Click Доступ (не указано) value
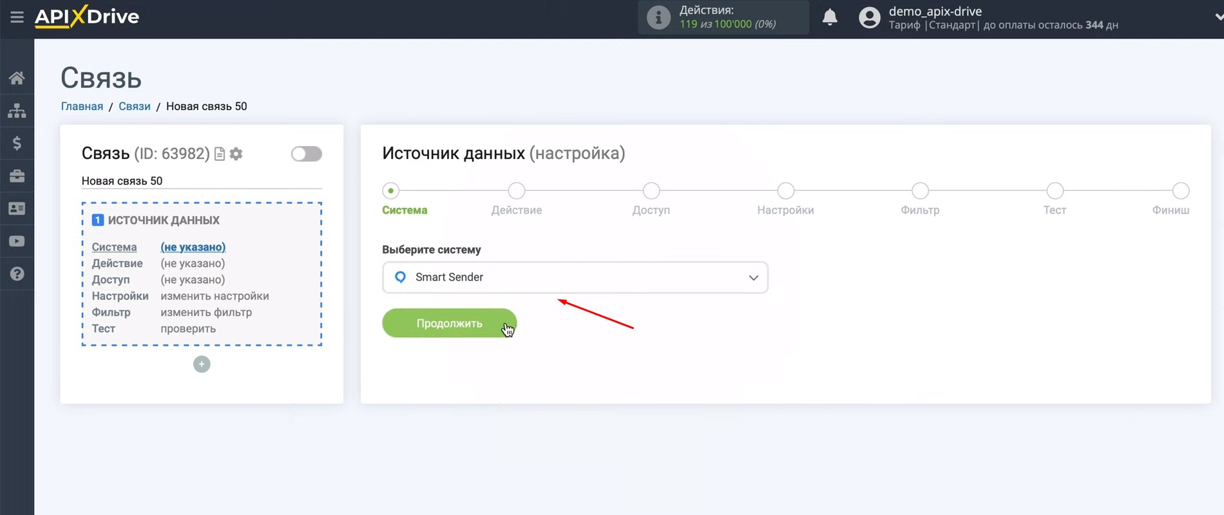This screenshot has height=515, width=1224. 193,279
